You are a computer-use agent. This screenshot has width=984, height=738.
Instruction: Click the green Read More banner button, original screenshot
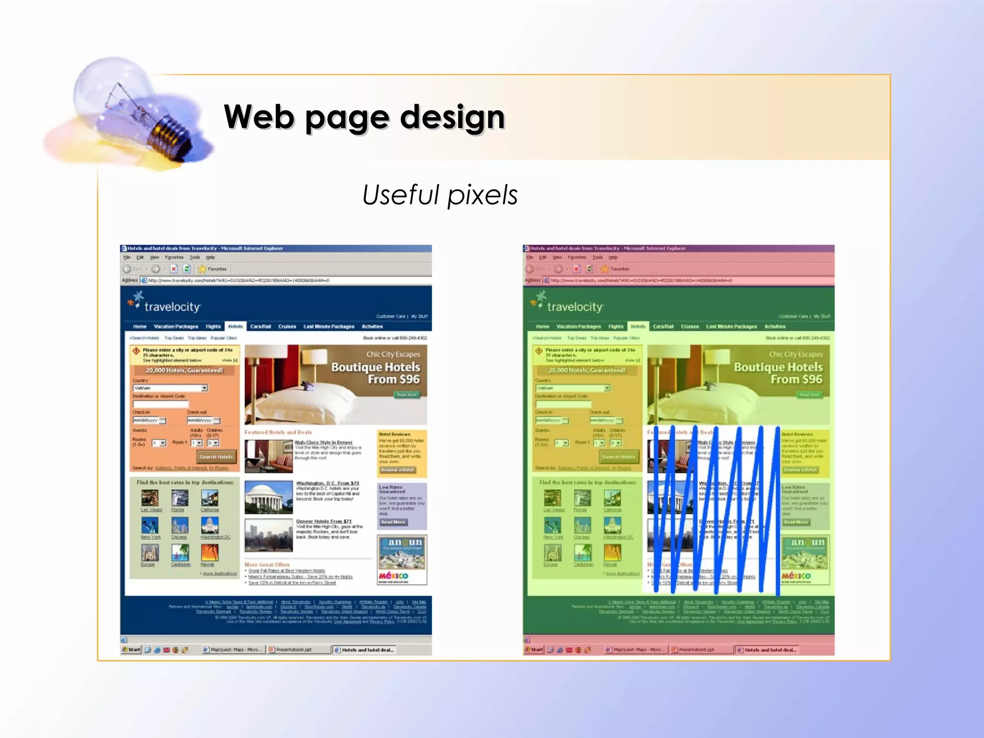coord(407,395)
